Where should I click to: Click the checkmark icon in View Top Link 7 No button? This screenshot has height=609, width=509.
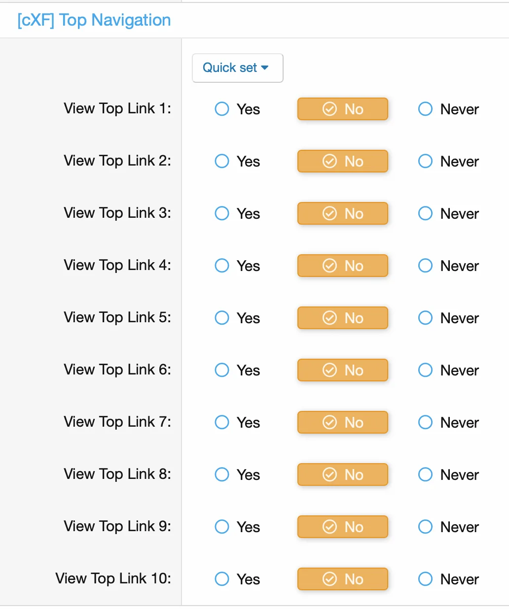pyautogui.click(x=330, y=422)
